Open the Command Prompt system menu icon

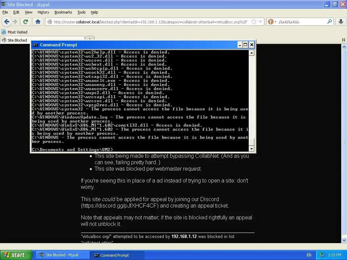coord(35,45)
